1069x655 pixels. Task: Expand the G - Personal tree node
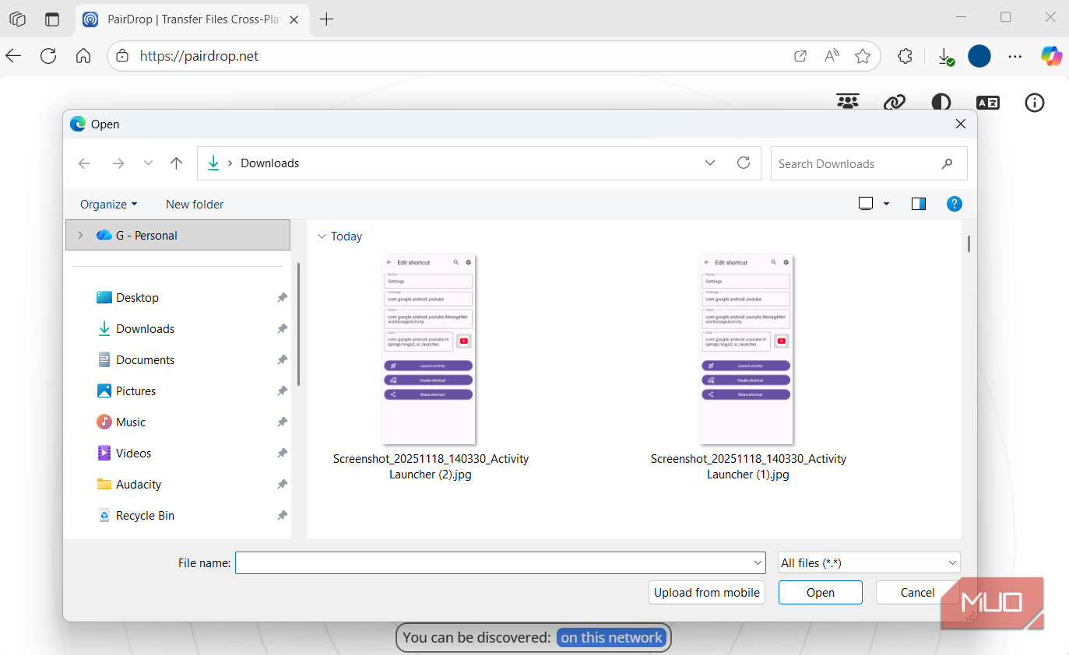(80, 235)
